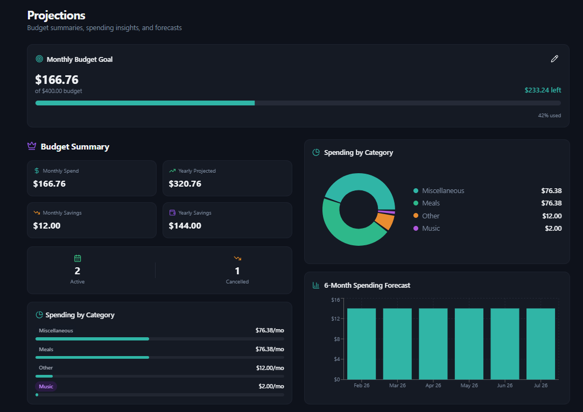This screenshot has width=583, height=412.
Task: Click the trending-up icon in Yearly Projected card
Action: [172, 171]
